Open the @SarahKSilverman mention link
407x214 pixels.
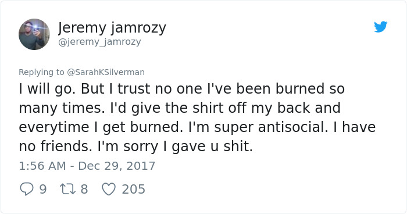coord(106,72)
